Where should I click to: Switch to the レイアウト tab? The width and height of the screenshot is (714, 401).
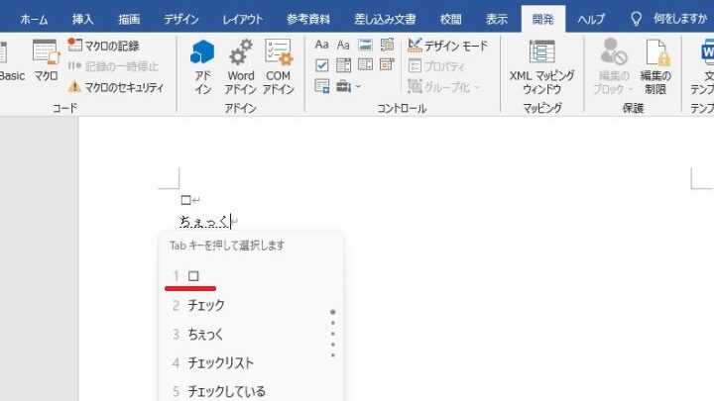click(243, 19)
